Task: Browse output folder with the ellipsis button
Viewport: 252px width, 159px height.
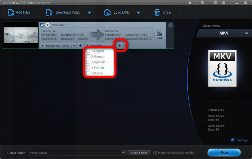Action: click(123, 153)
